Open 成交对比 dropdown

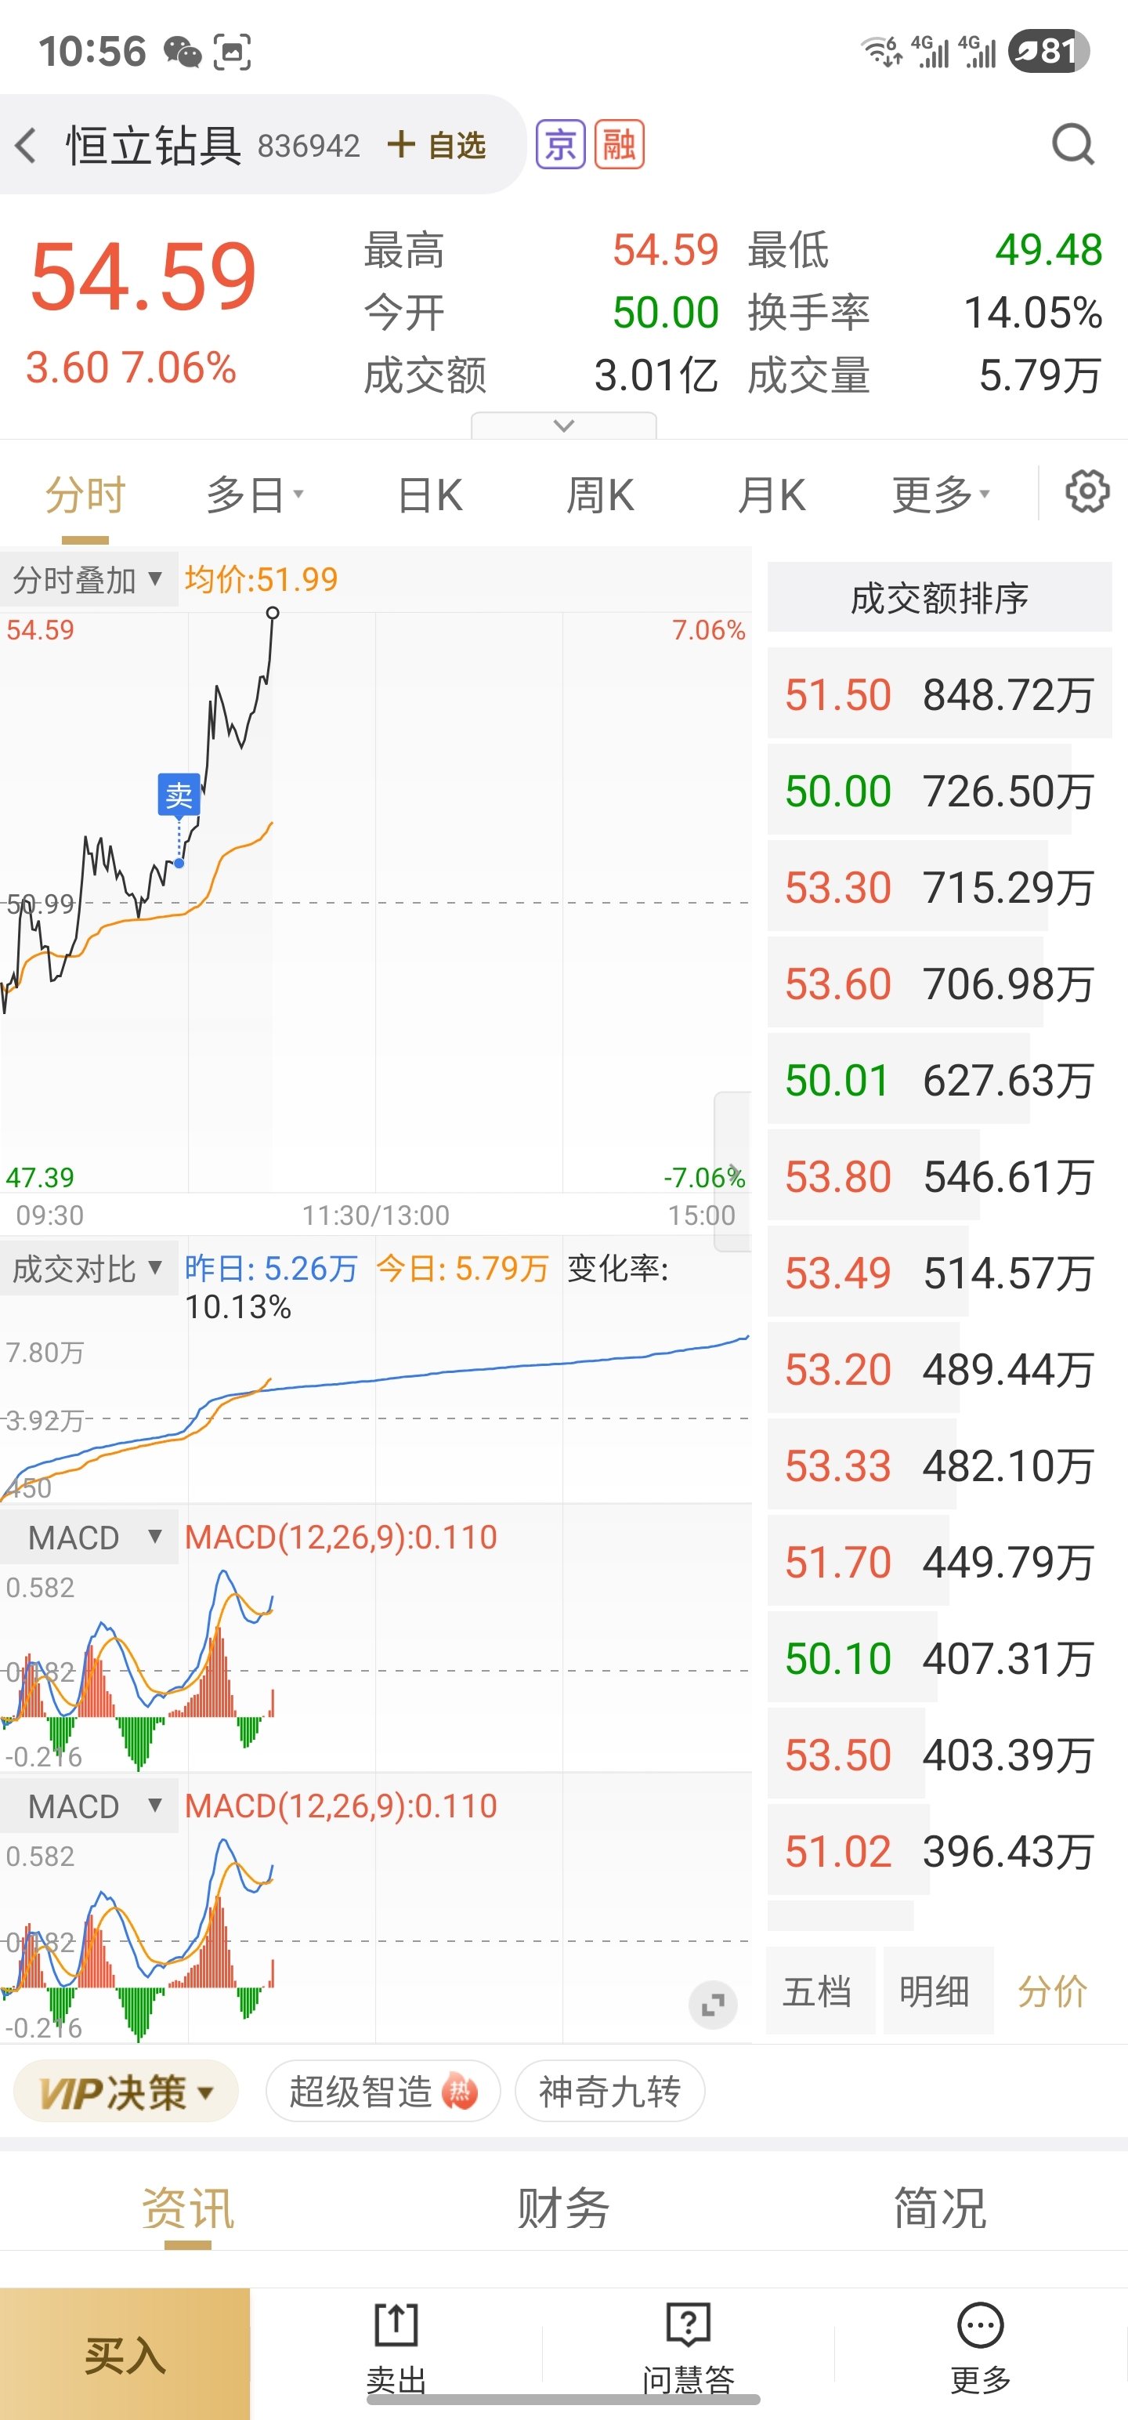coord(89,1270)
